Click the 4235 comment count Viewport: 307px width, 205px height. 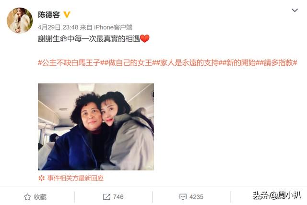point(196,197)
